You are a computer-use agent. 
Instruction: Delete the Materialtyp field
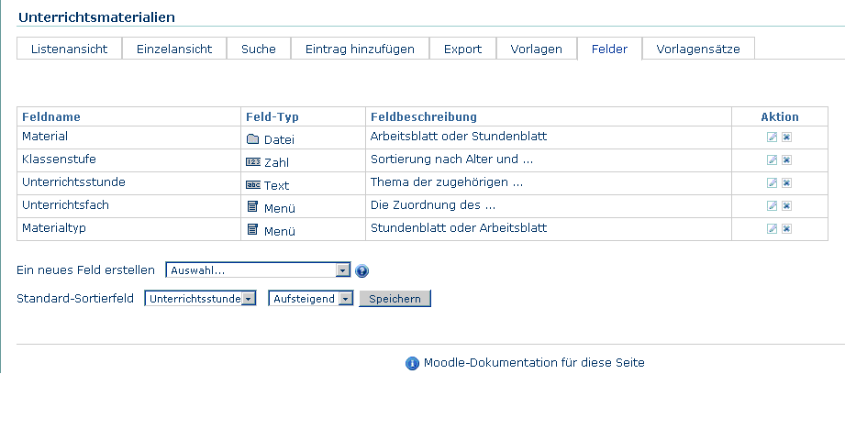(786, 229)
